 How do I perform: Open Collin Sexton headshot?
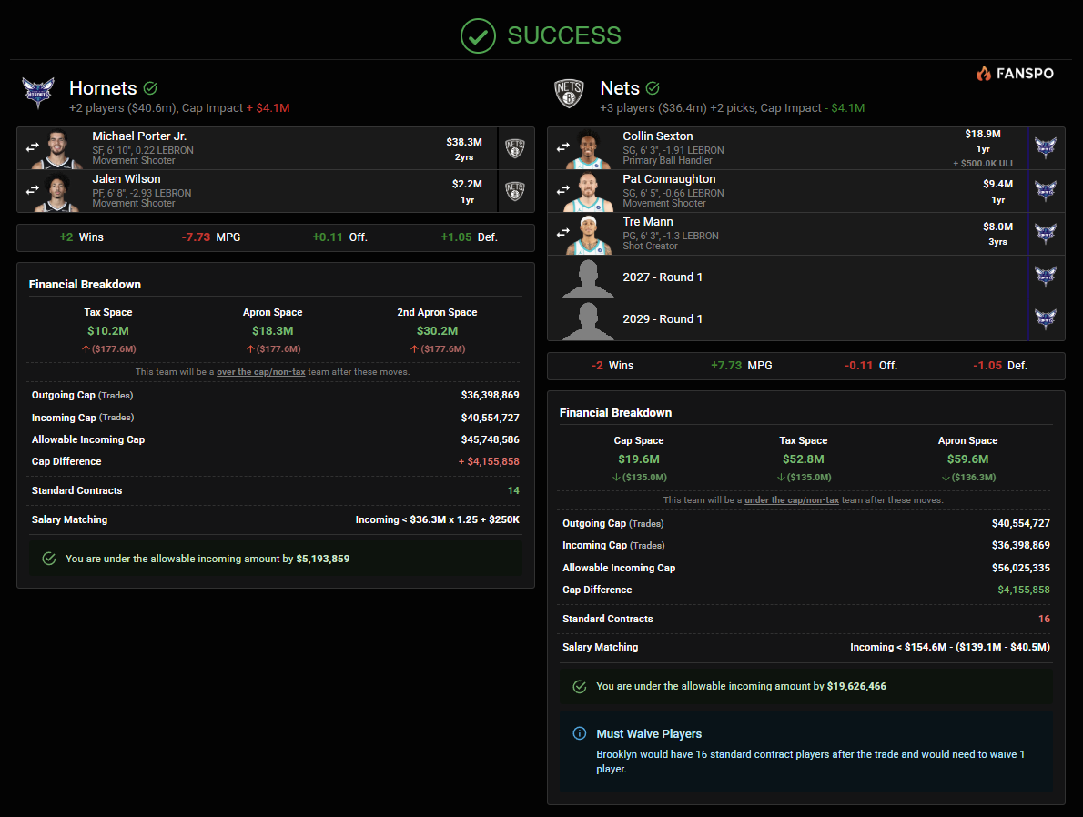[588, 149]
